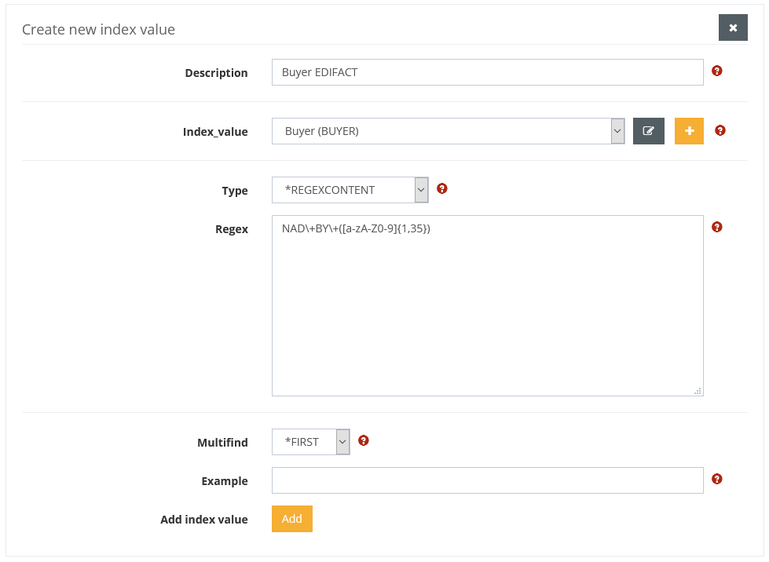Grab the Regex textarea resize handle
This screenshot has width=769, height=562.
[698, 390]
